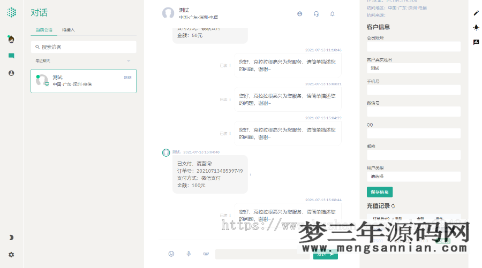Click timestamp 2021-07-13 11:10:46
Screen dimensions: 482x268
click(323, 50)
